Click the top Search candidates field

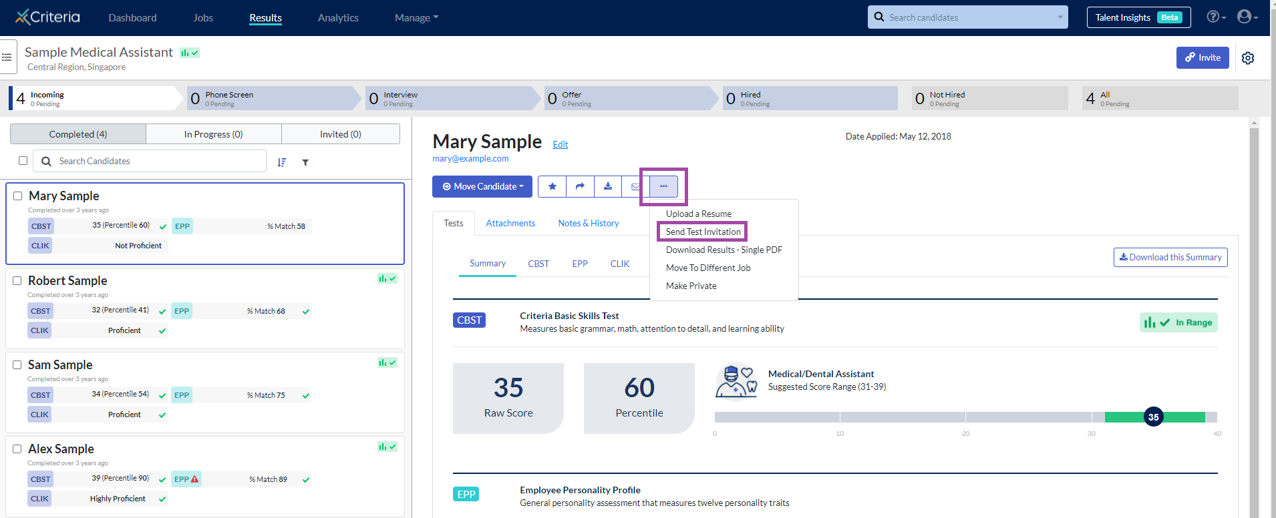click(968, 17)
